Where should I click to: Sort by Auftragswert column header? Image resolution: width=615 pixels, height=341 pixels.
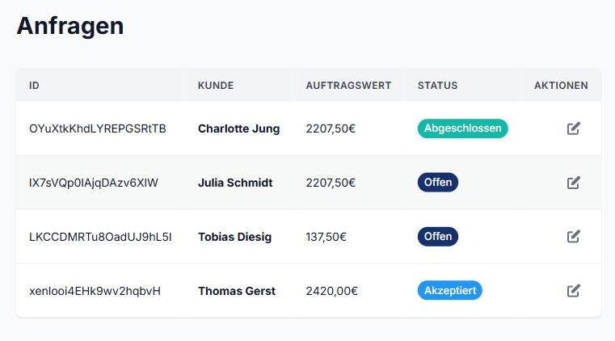tap(348, 86)
